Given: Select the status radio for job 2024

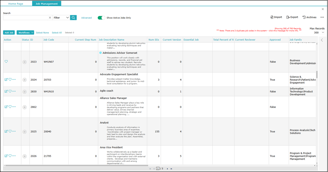Looking at the screenshot, I should click(x=24, y=80).
